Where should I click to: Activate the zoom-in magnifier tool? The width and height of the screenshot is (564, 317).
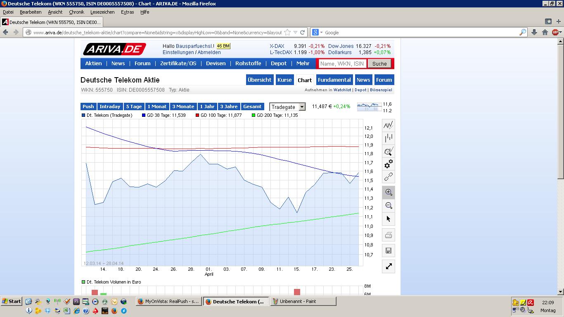click(x=388, y=192)
